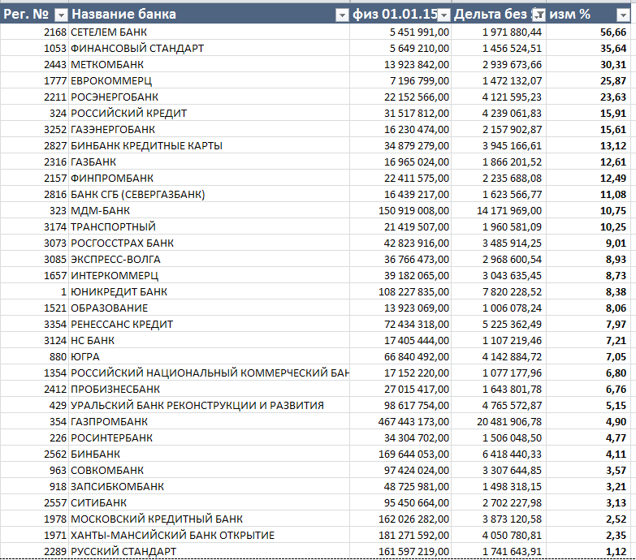Click the cell МЕТКОМБАНК
Image resolution: width=636 pixels, height=560 pixels.
click(209, 64)
